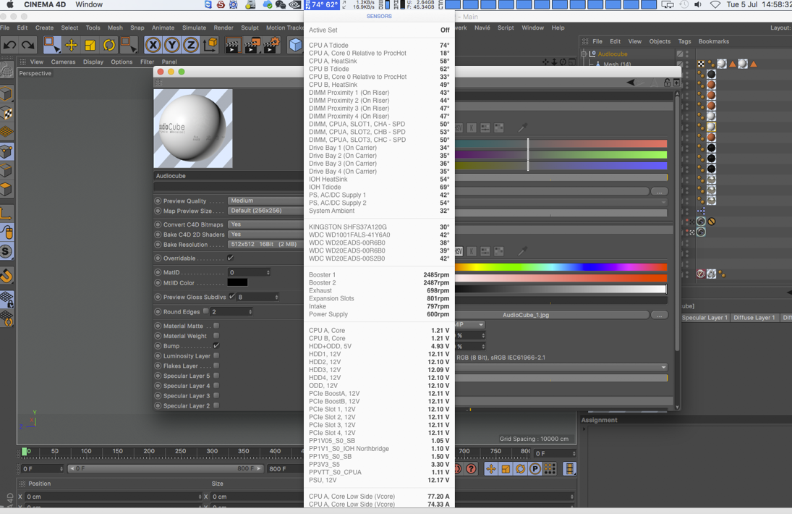Activate the Move tool
792x514 pixels.
pos(71,46)
